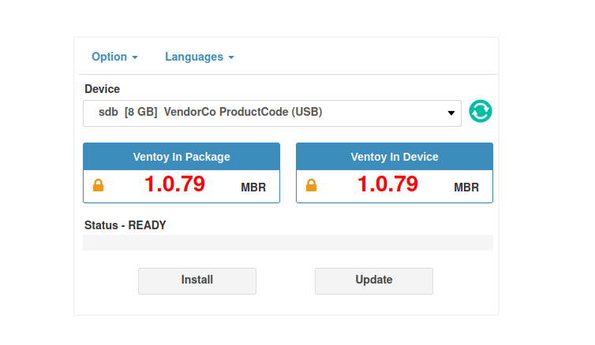Click the empty status progress bar
The image size is (595, 345).
coord(288,243)
